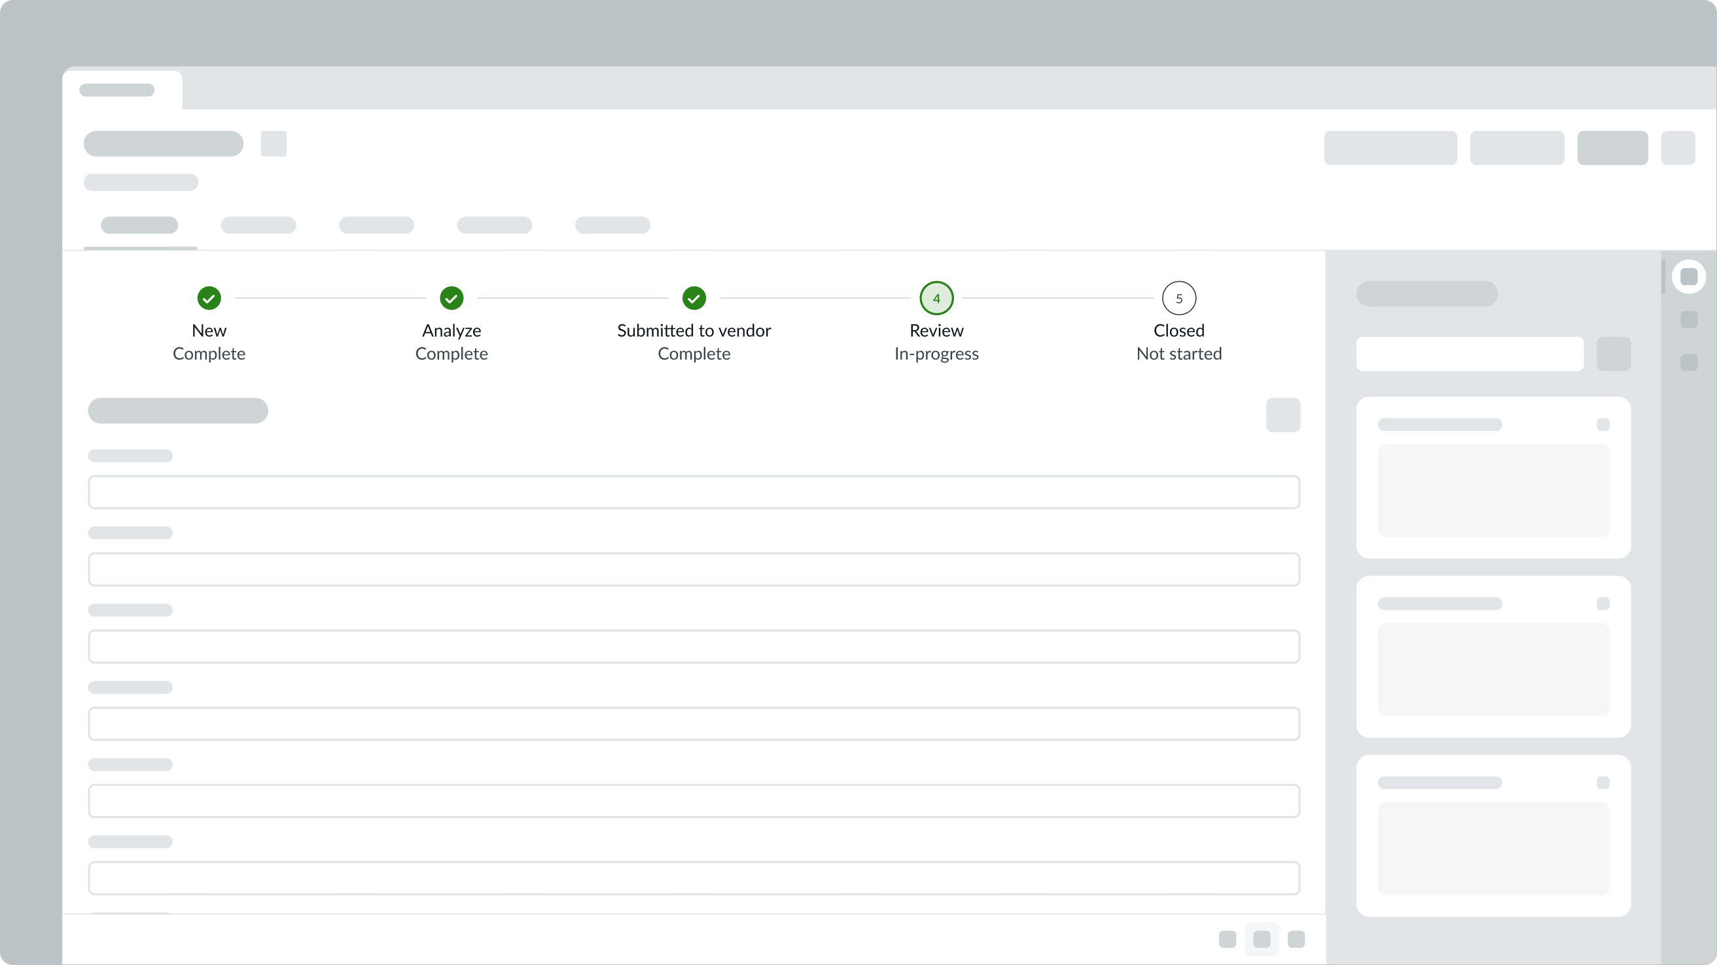Switch to the leftmost view icon at bottom right
This screenshot has height=965, width=1717.
click(x=1228, y=939)
